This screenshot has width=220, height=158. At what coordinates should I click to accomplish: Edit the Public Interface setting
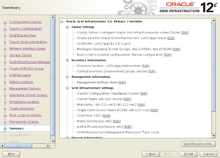pos(117,121)
